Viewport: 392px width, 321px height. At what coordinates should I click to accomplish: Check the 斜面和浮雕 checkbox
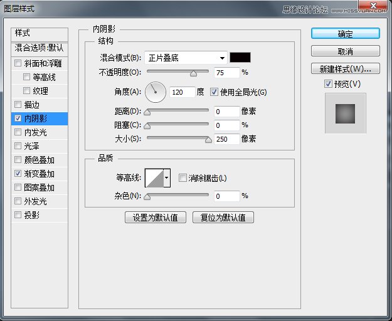pos(18,63)
